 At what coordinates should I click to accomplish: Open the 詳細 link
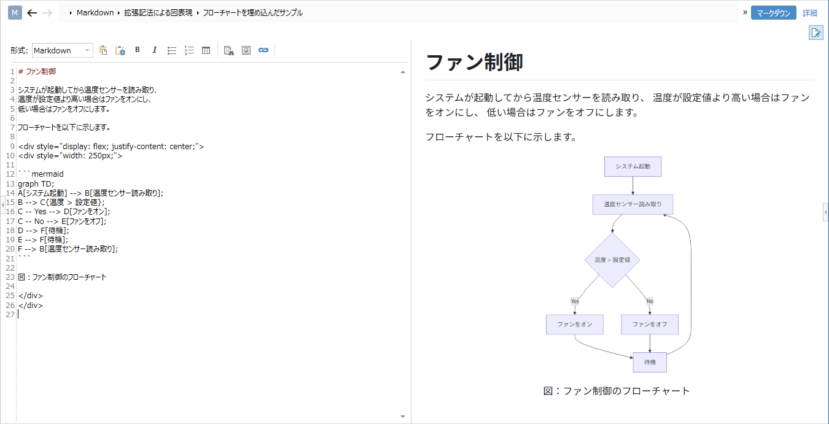tap(810, 13)
